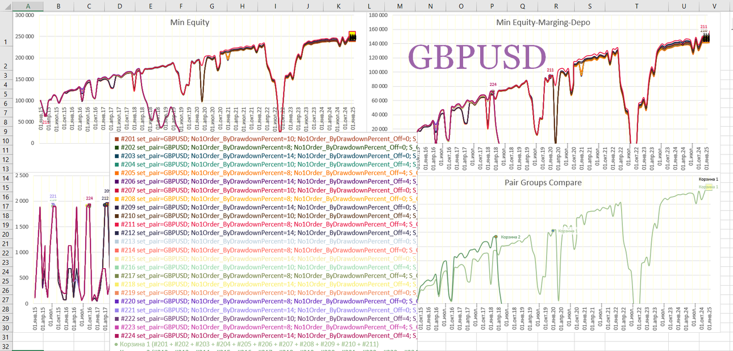Select column R header
The image size is (733, 351).
point(556,6)
